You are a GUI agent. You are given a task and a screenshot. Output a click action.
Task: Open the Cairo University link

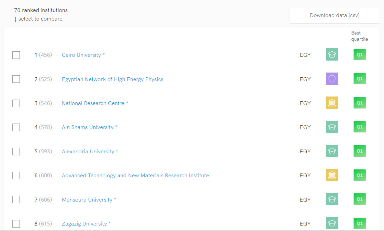point(81,55)
